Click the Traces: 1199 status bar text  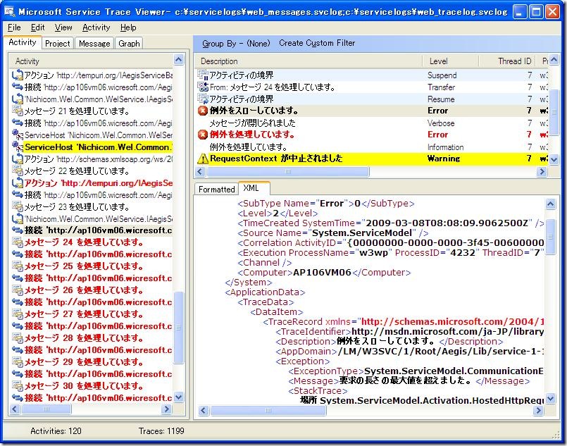(161, 430)
